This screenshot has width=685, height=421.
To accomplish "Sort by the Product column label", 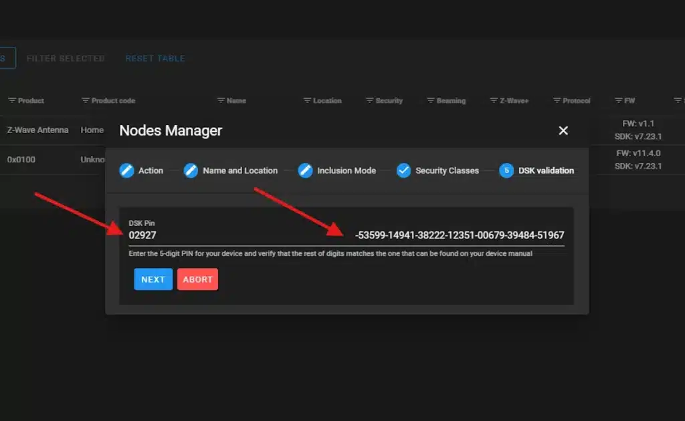I will pyautogui.click(x=31, y=101).
